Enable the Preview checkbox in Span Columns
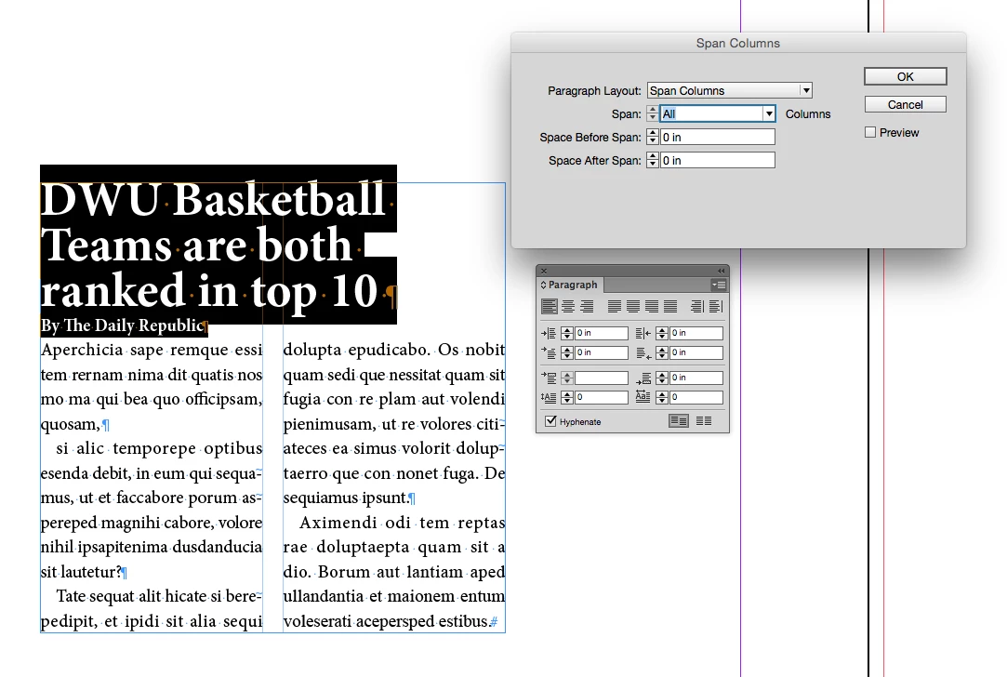Screen dimensions: 1007x677 pyautogui.click(x=870, y=132)
